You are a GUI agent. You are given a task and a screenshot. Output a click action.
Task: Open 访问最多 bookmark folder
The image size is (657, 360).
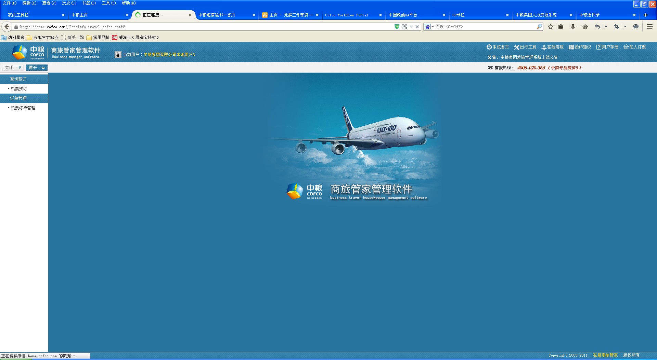[x=13, y=38]
